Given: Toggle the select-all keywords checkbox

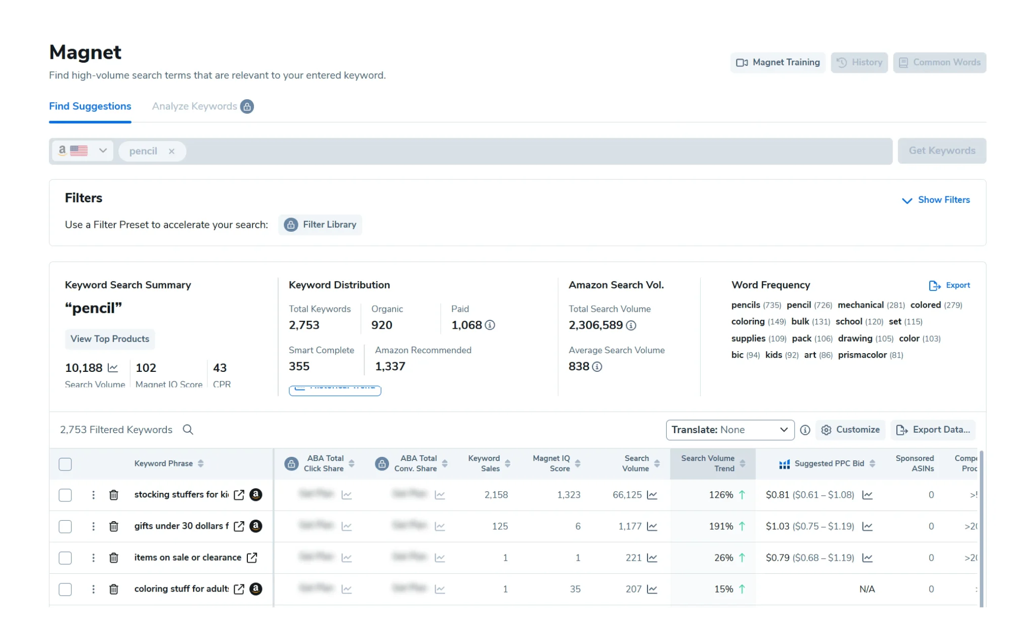Looking at the screenshot, I should pyautogui.click(x=65, y=464).
